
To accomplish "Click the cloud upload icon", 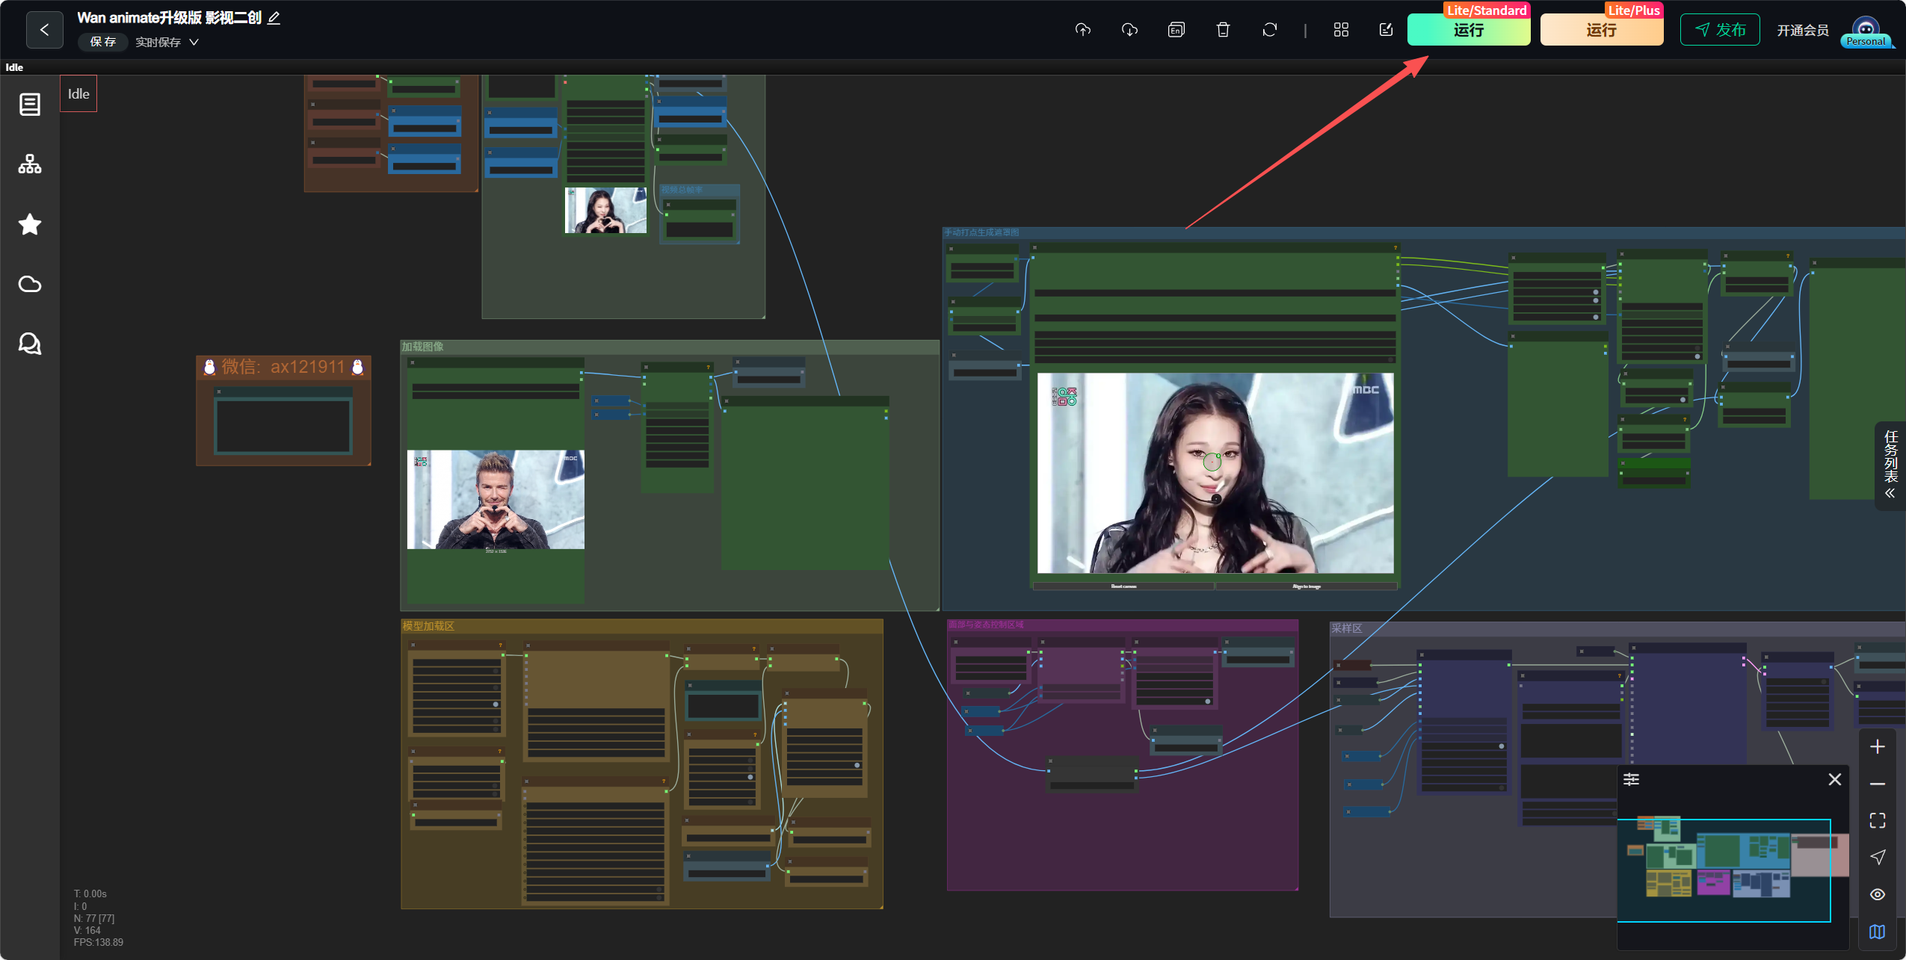I will pos(1083,30).
